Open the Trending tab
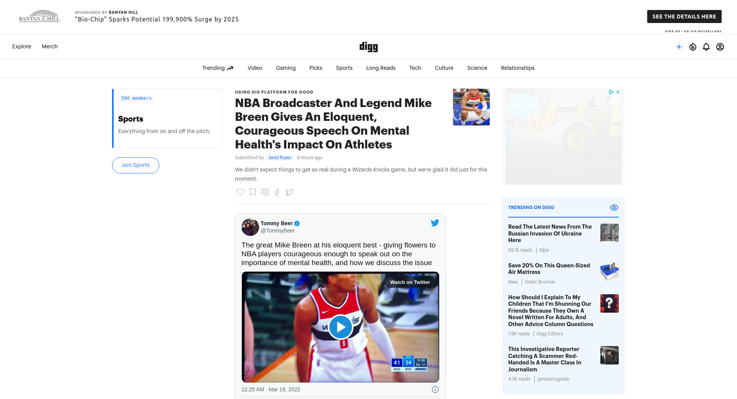 218,68
